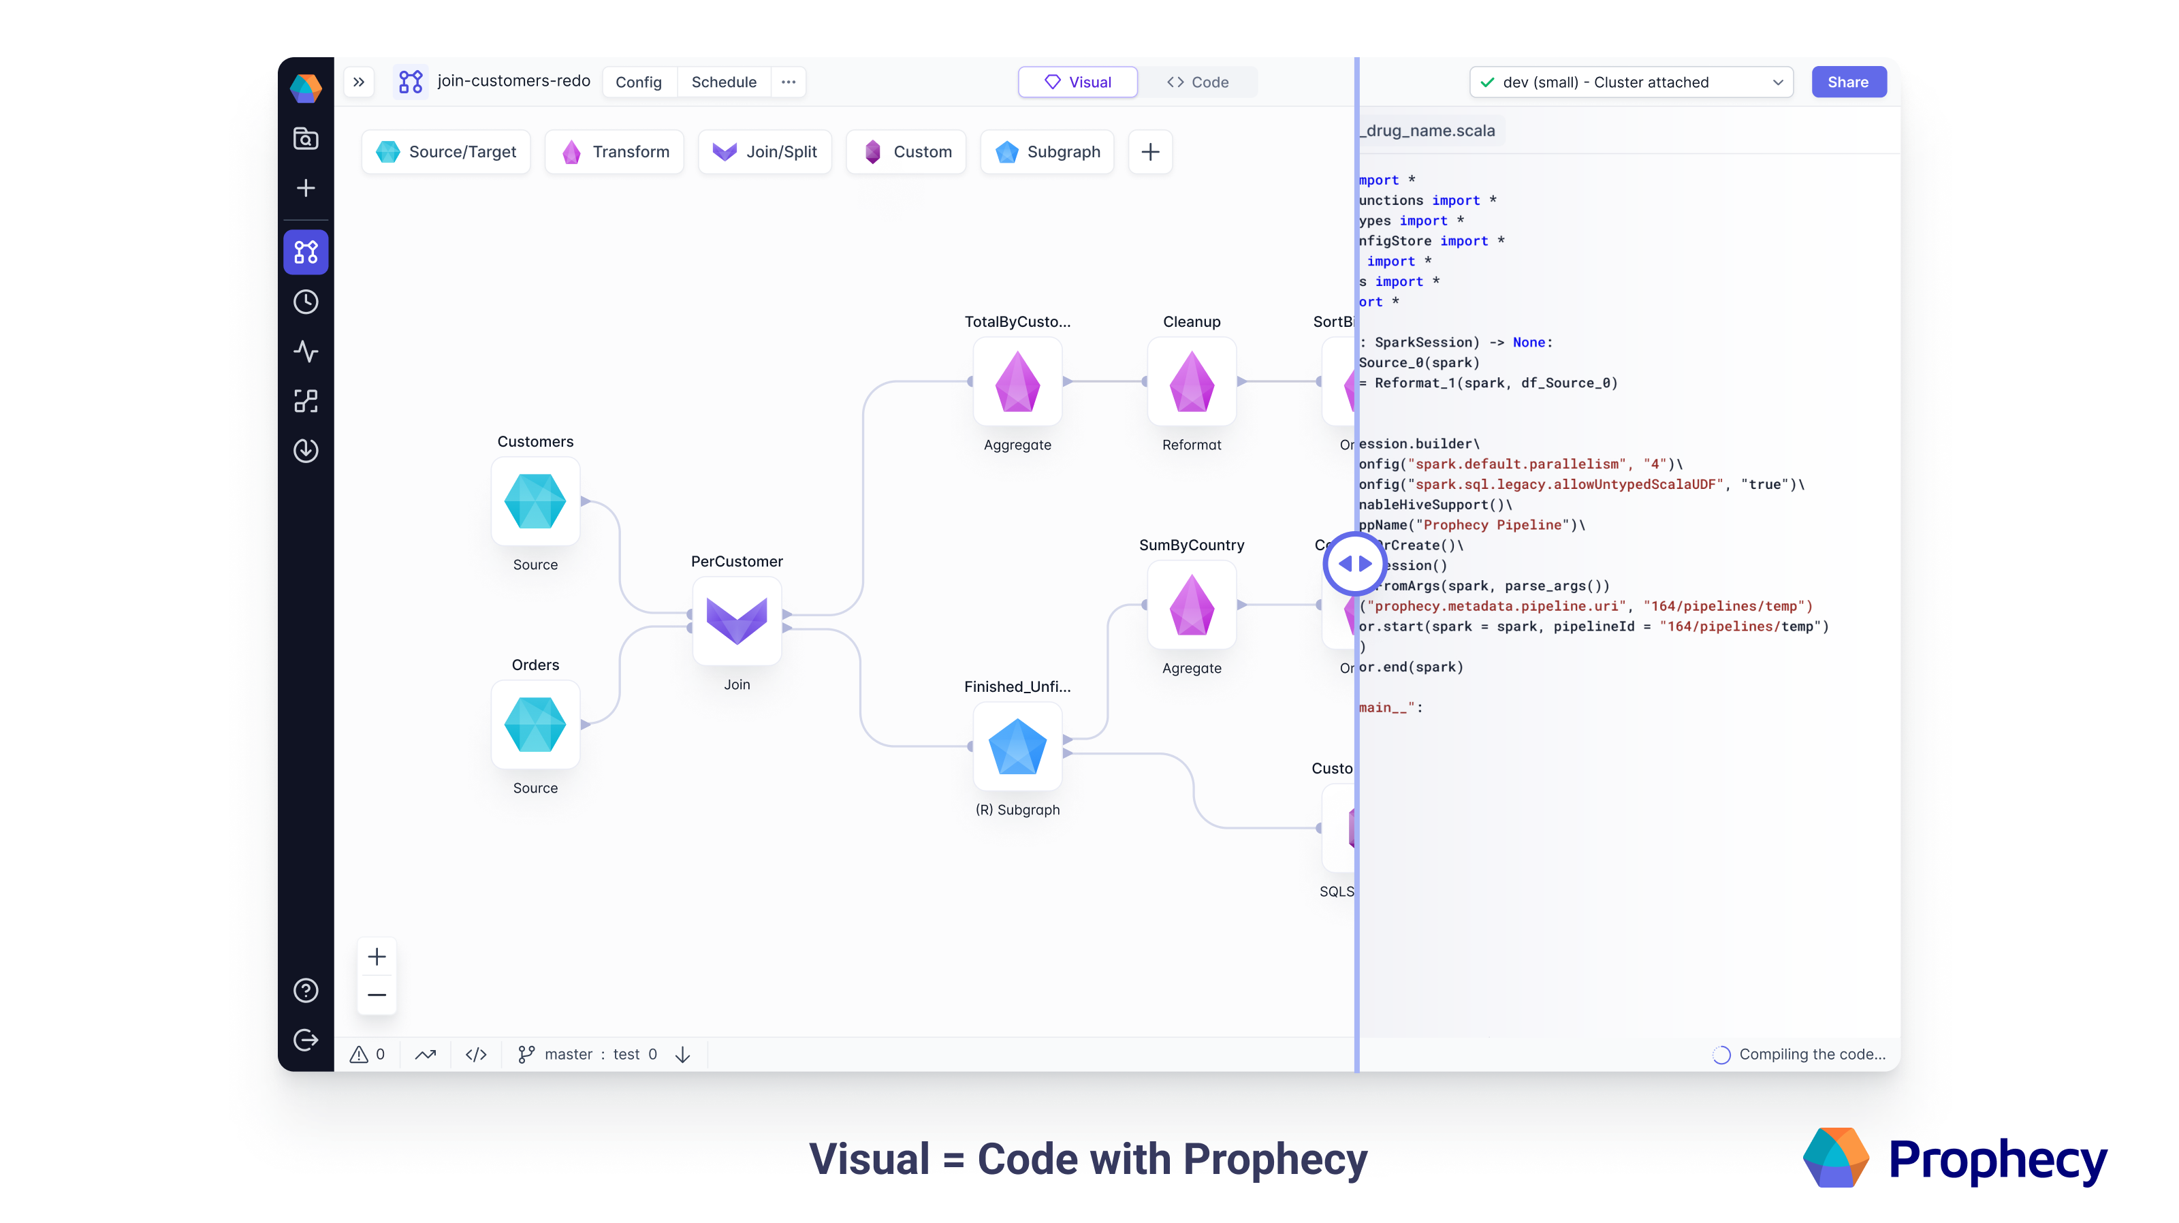
Task: Open the three-dots more options menu
Action: [789, 82]
